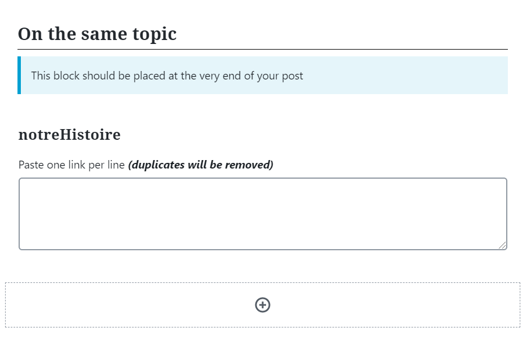Click the horizontal rule under the title
The width and height of the screenshot is (531, 341).
tap(263, 50)
